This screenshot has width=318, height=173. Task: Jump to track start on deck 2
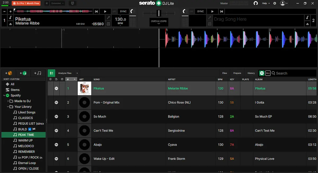221,11
